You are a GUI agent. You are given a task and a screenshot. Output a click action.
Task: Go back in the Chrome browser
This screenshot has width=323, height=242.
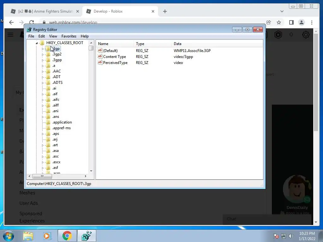pos(11,22)
